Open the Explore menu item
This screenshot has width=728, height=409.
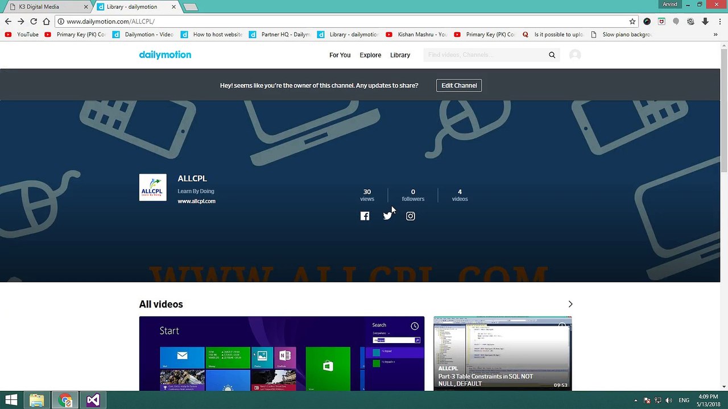click(370, 55)
